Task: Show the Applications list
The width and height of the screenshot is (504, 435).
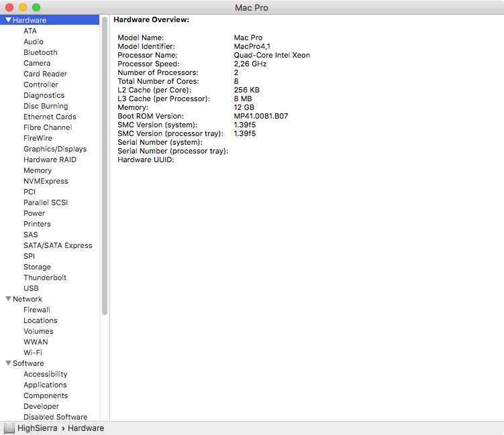Action: [45, 385]
